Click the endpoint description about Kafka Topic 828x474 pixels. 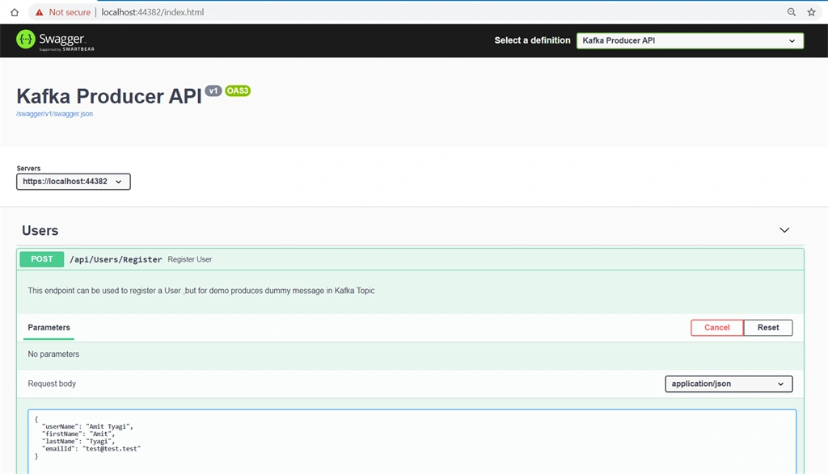point(201,291)
